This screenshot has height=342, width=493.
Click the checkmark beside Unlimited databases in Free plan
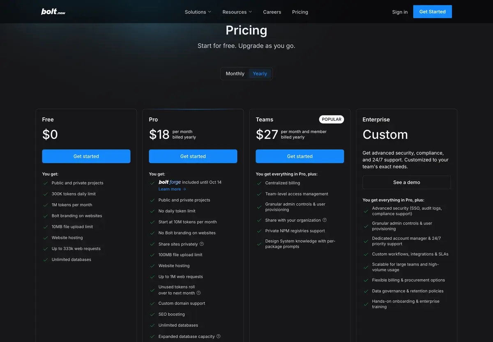pyautogui.click(x=46, y=259)
